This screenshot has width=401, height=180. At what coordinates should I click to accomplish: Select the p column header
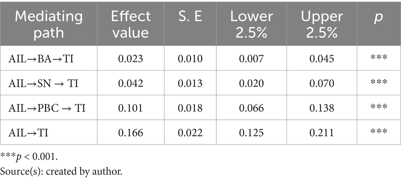point(378,17)
